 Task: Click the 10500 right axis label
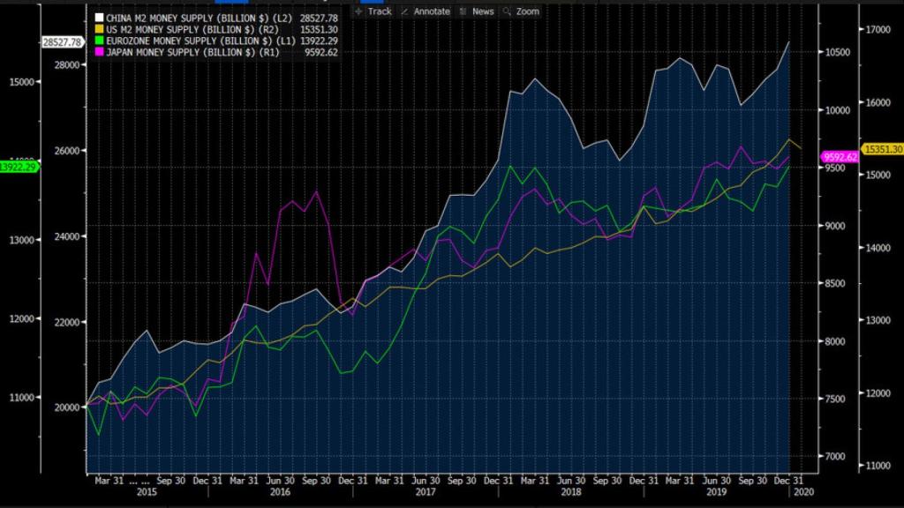pos(839,52)
